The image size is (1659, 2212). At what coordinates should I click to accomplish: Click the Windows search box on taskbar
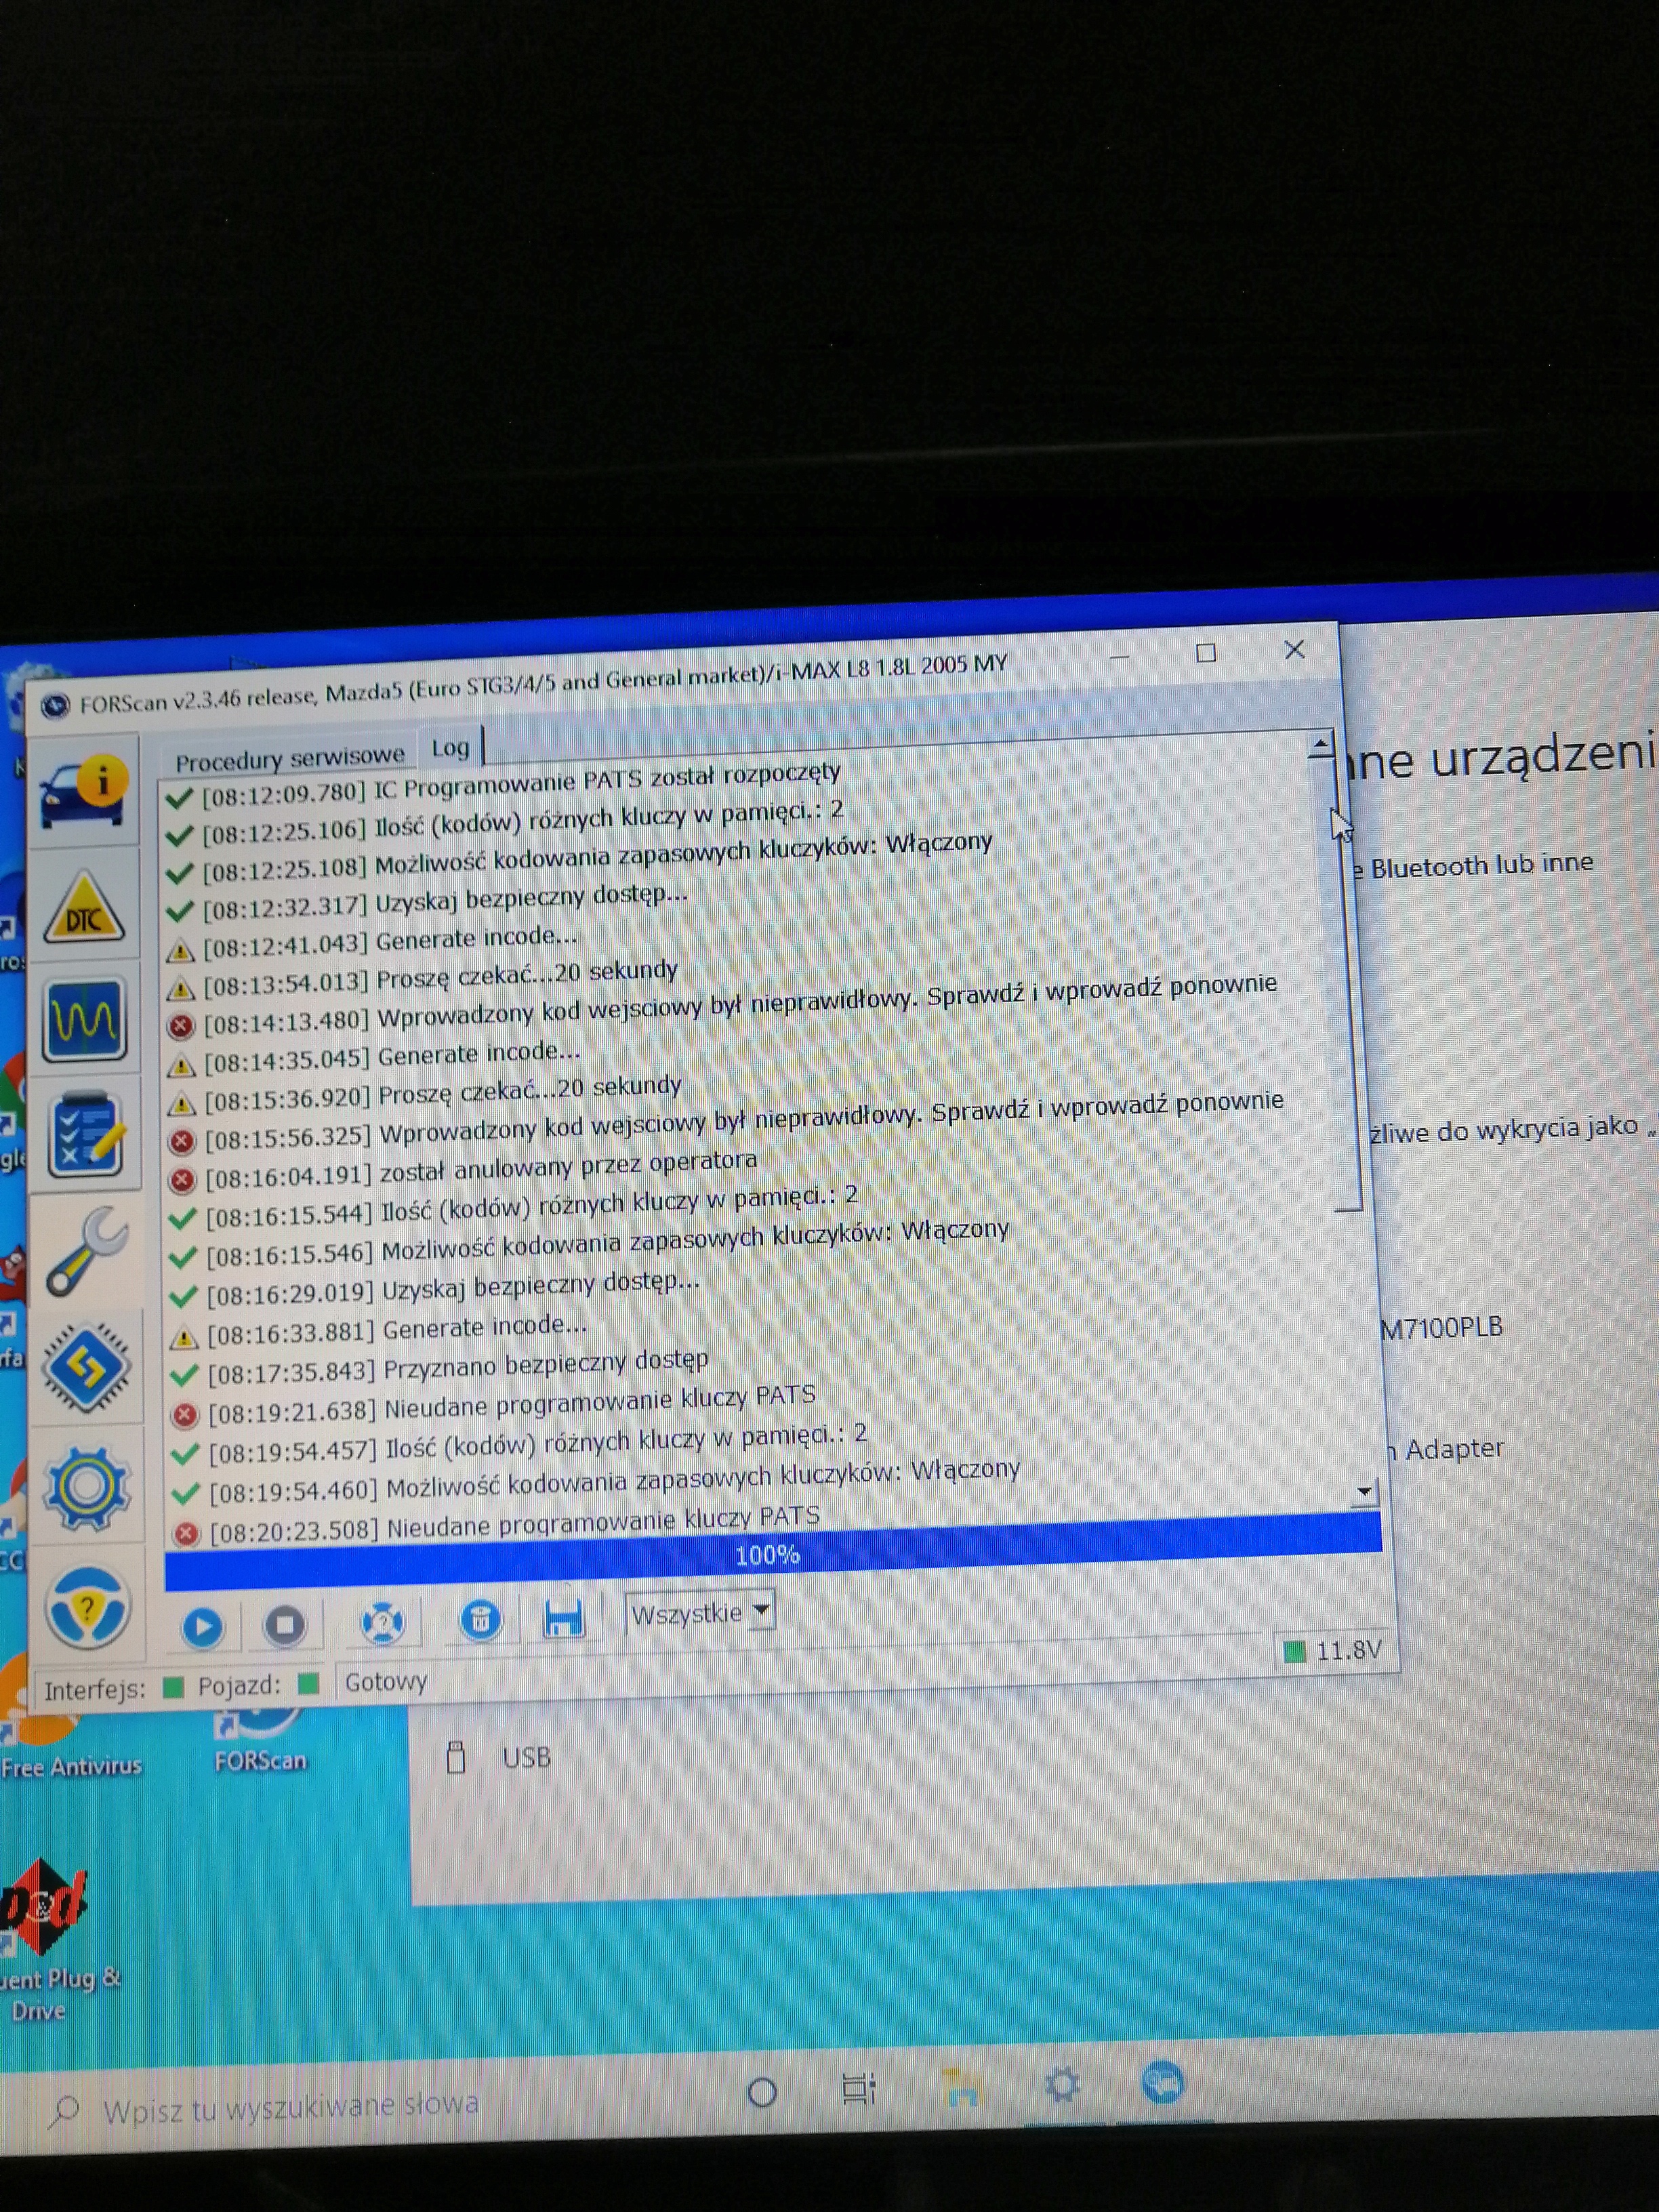[290, 2106]
